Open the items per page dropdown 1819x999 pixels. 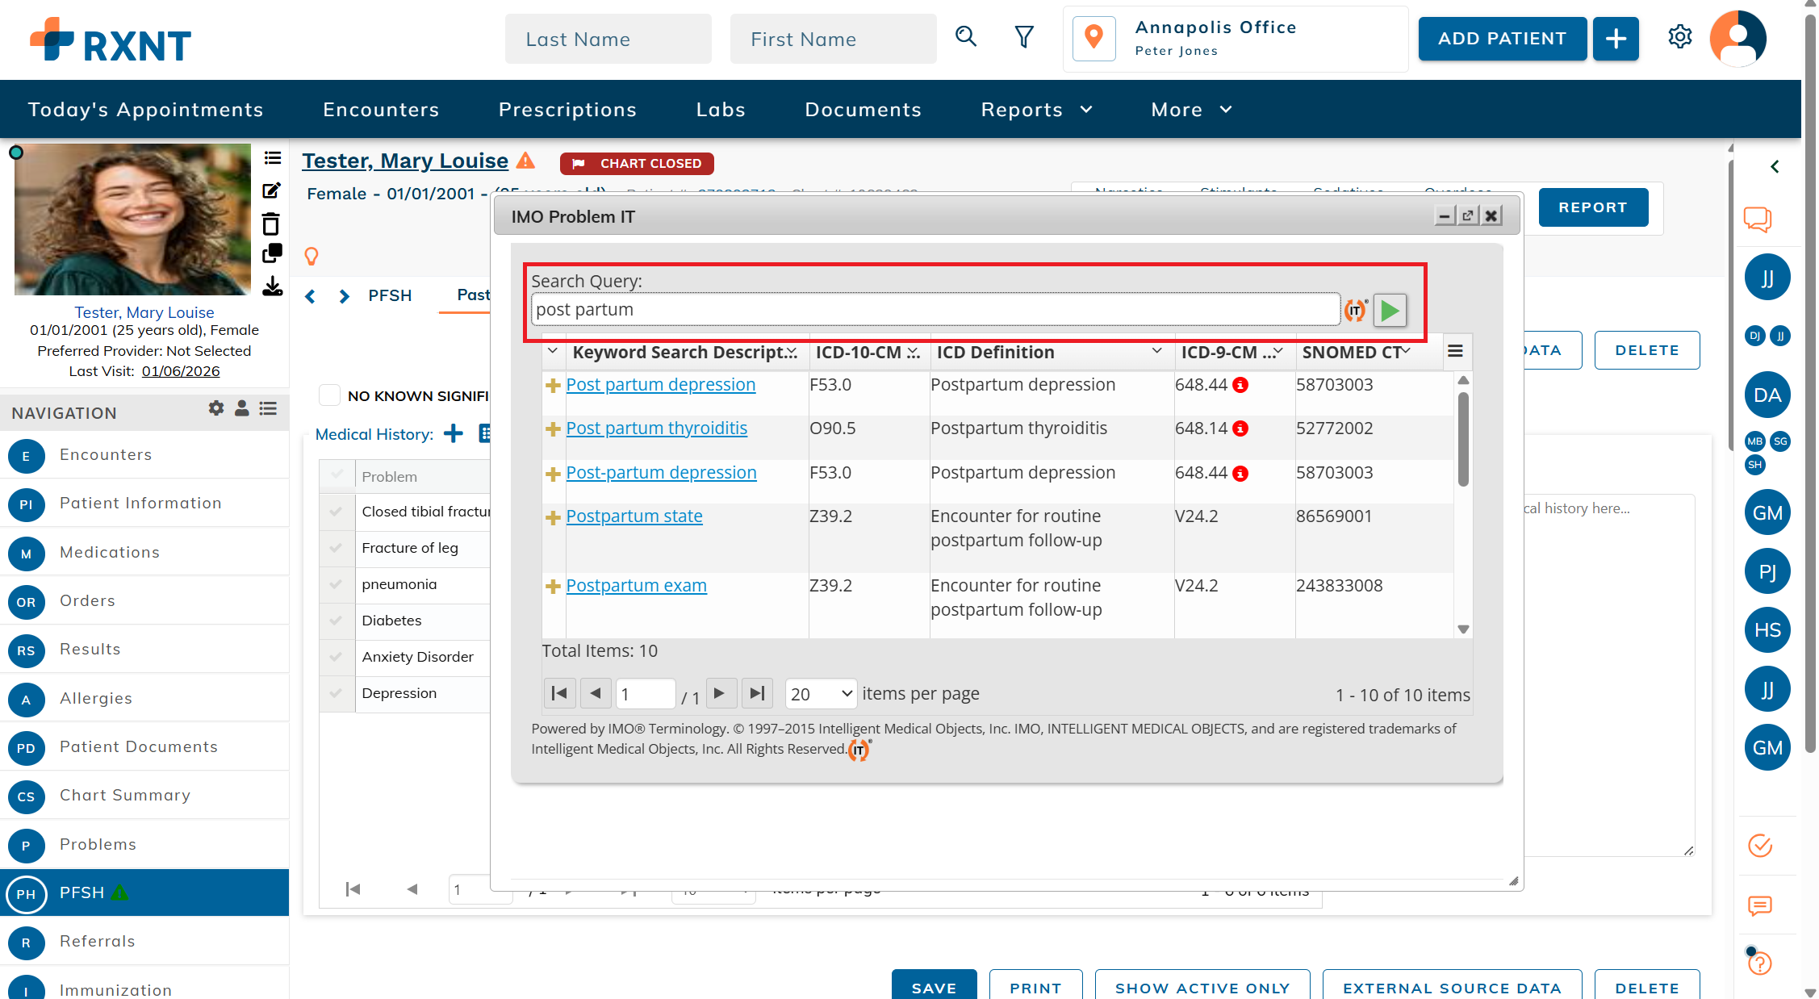820,694
